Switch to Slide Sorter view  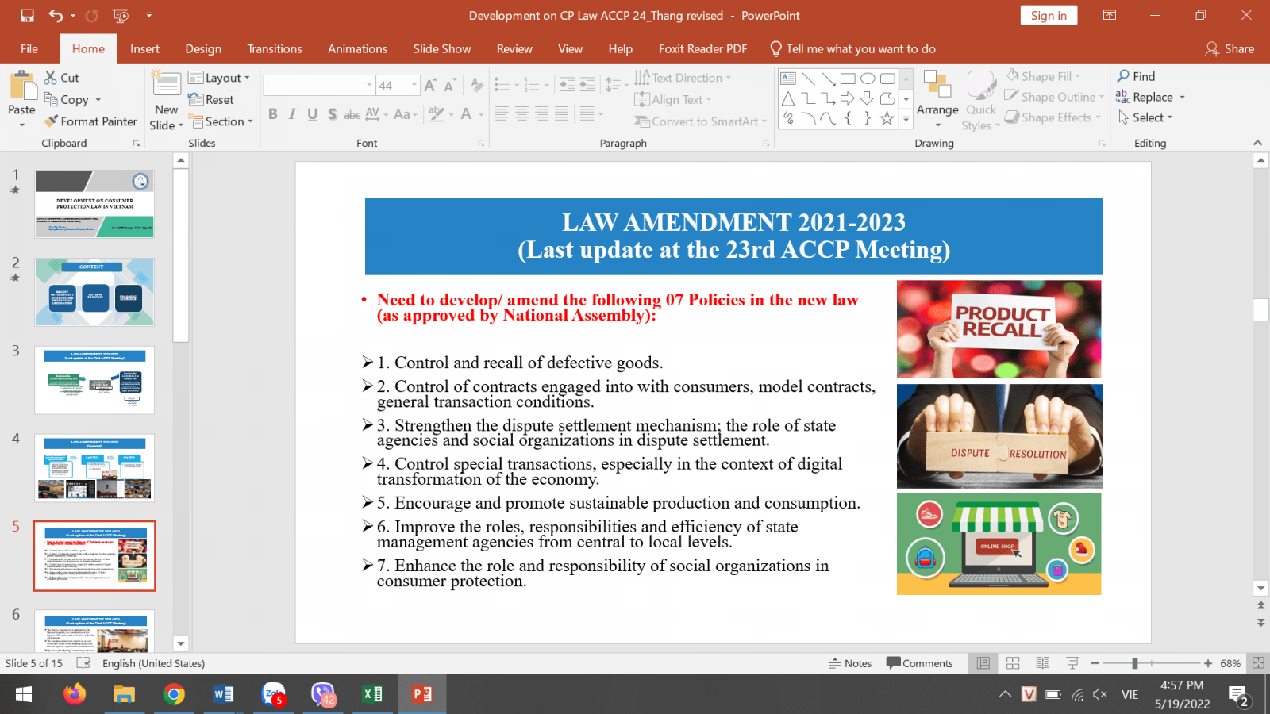[x=1013, y=663]
